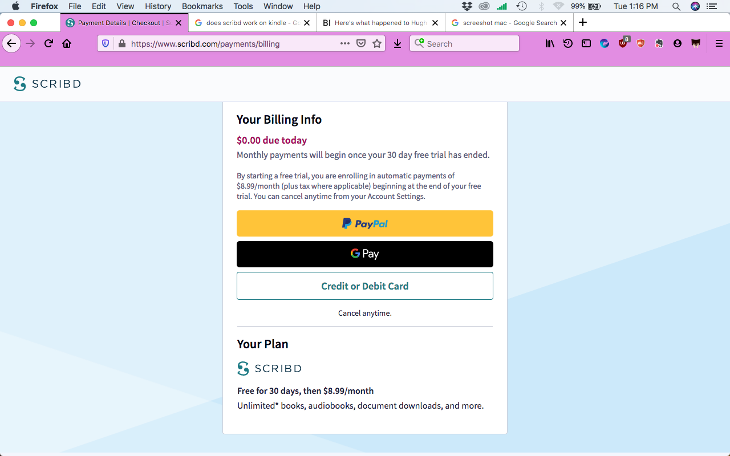The height and width of the screenshot is (456, 730).
Task: Open the Firefox downloads panel
Action: [x=398, y=43]
